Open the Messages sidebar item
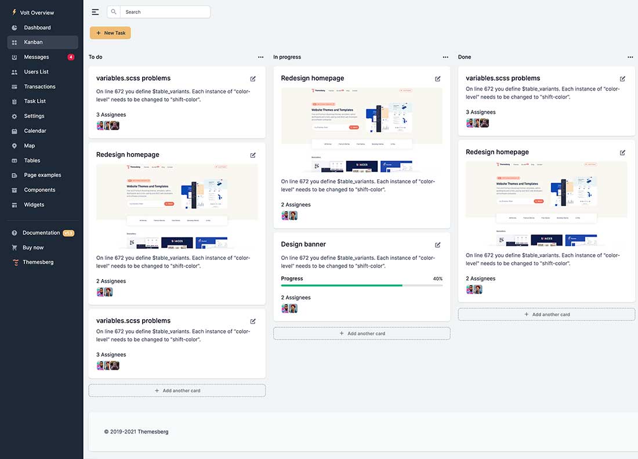Image resolution: width=638 pixels, height=459 pixels. click(36, 57)
